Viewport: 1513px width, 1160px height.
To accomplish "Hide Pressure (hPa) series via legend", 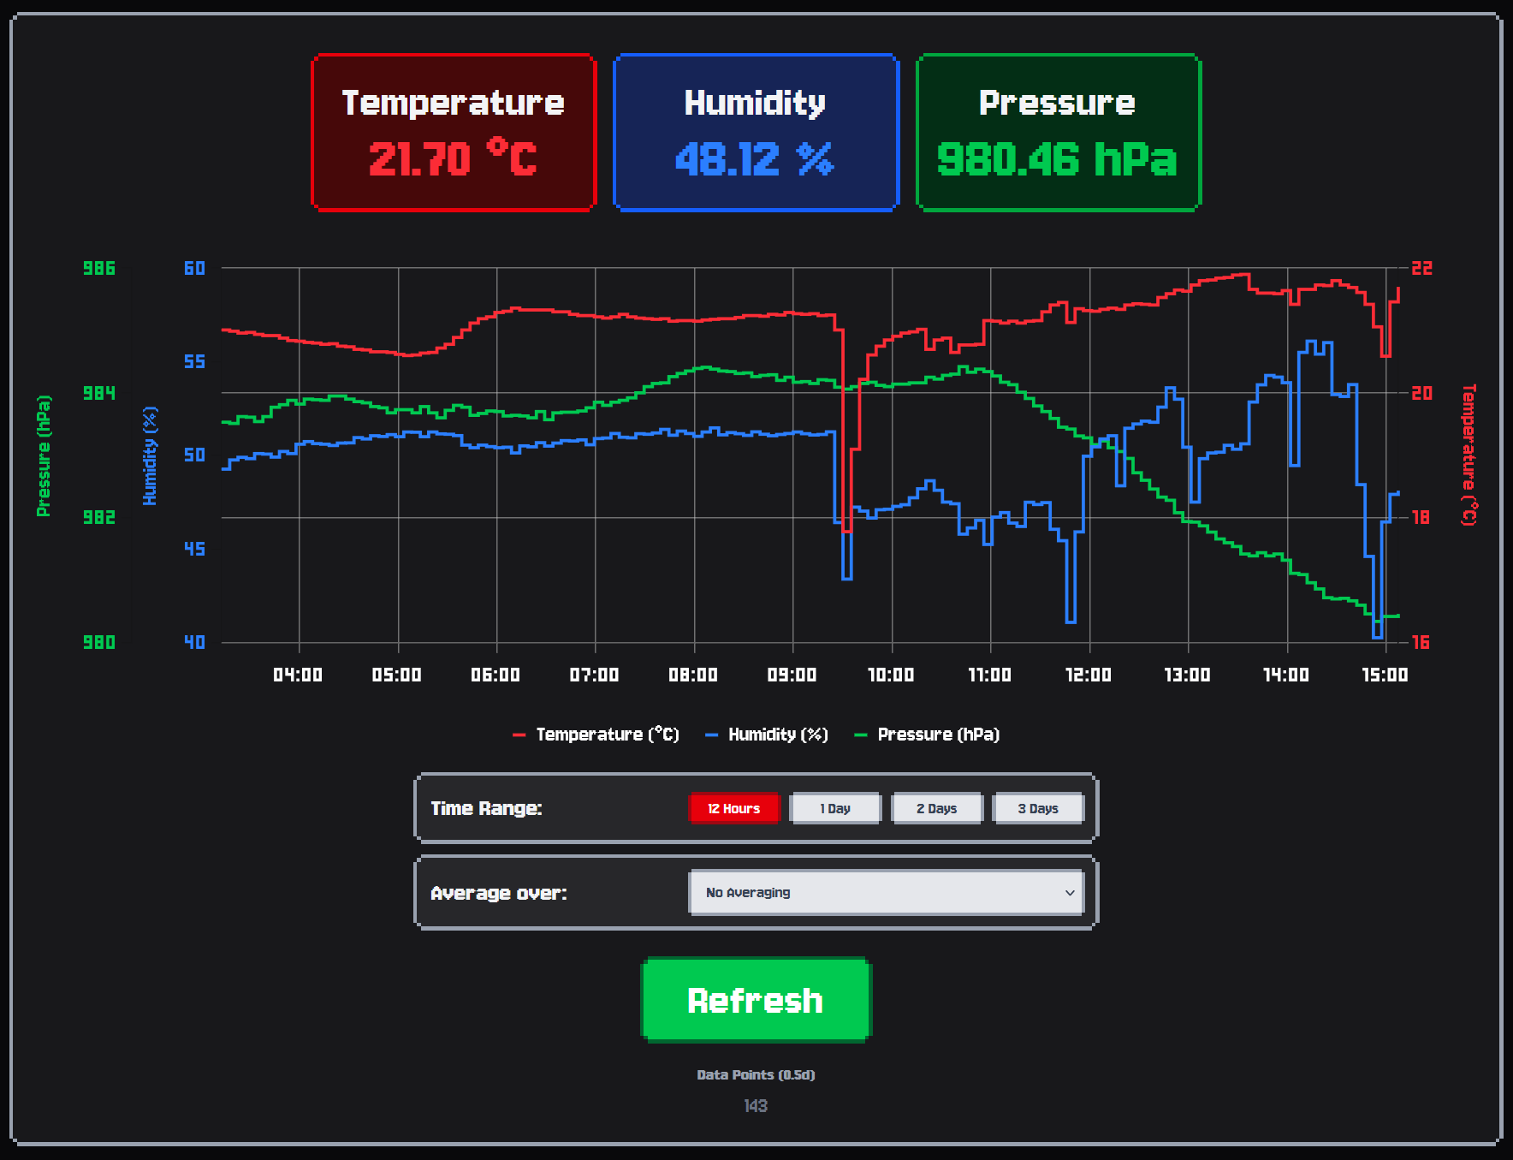I will click(x=938, y=735).
